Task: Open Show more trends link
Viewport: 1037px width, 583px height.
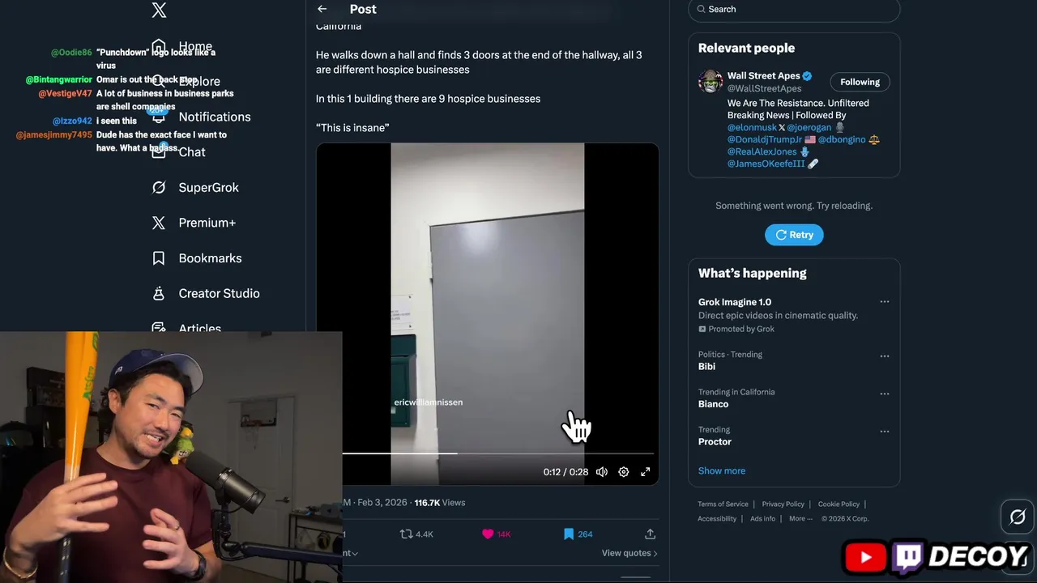Action: 722,470
